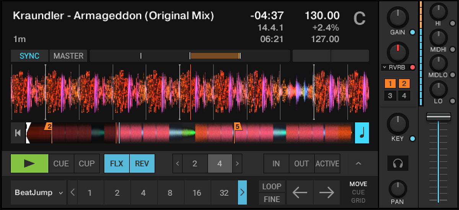The height and width of the screenshot is (210, 459).
Task: Collapse advanced panel with up chevron
Action: click(x=358, y=164)
